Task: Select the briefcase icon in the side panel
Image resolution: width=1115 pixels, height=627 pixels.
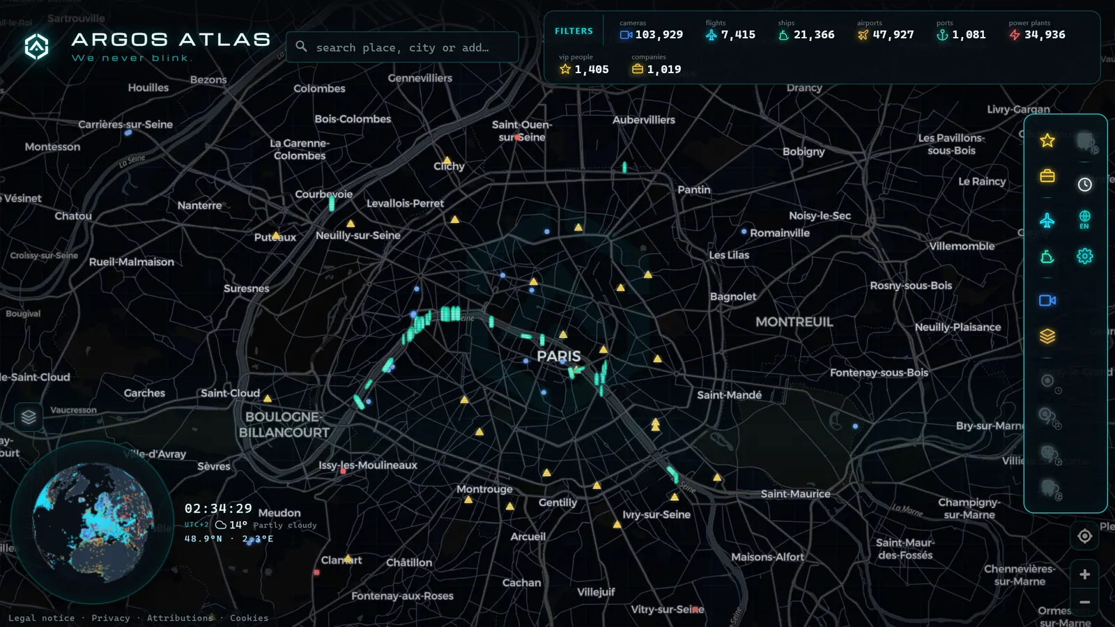Action: click(1047, 176)
